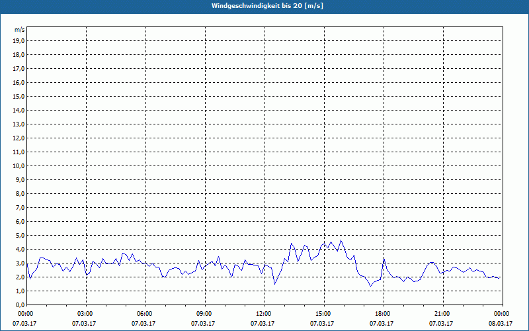This screenshot has height=331, width=529.
Task: Select the 18,0 y-axis label
Action: [x=19, y=55]
